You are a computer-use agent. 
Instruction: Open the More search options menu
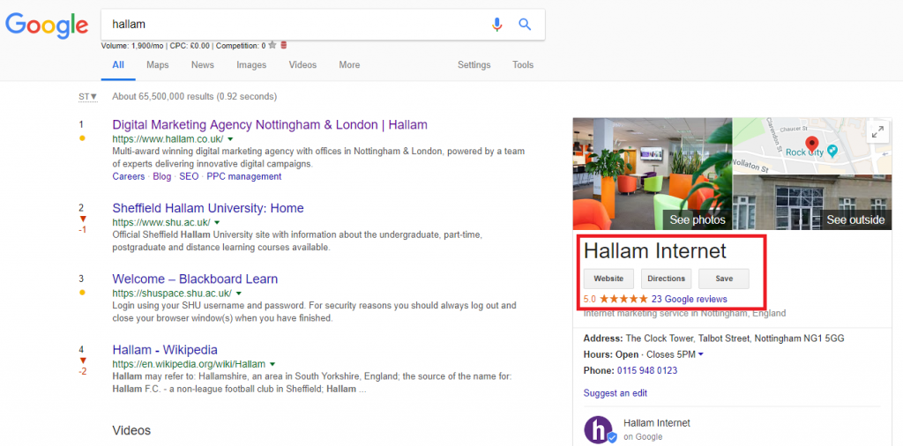(x=349, y=65)
